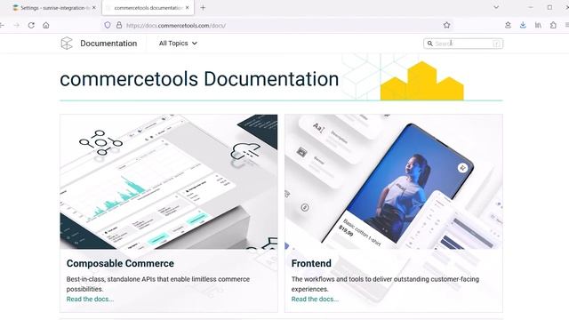Open Frontend Read the docs link

tap(315, 299)
